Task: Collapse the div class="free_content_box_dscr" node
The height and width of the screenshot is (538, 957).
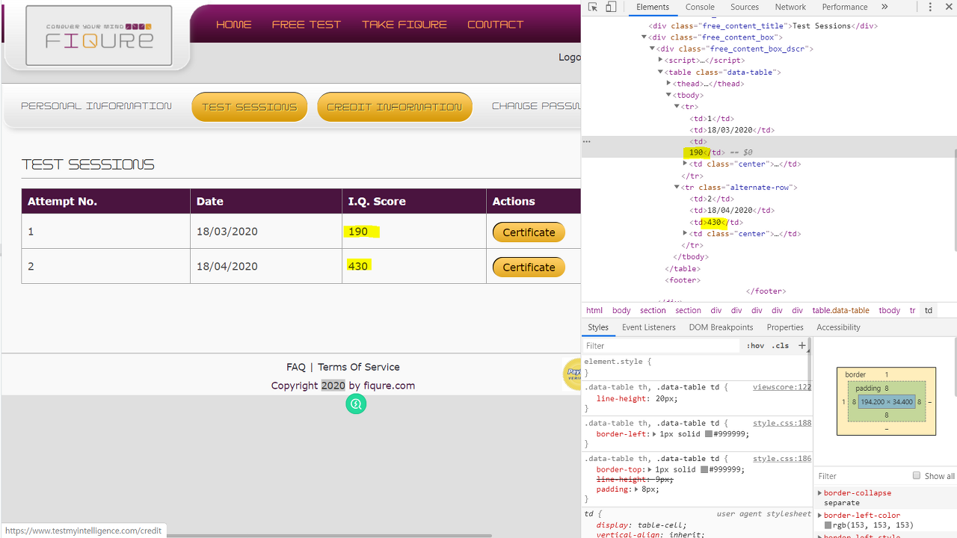Action: [x=652, y=49]
